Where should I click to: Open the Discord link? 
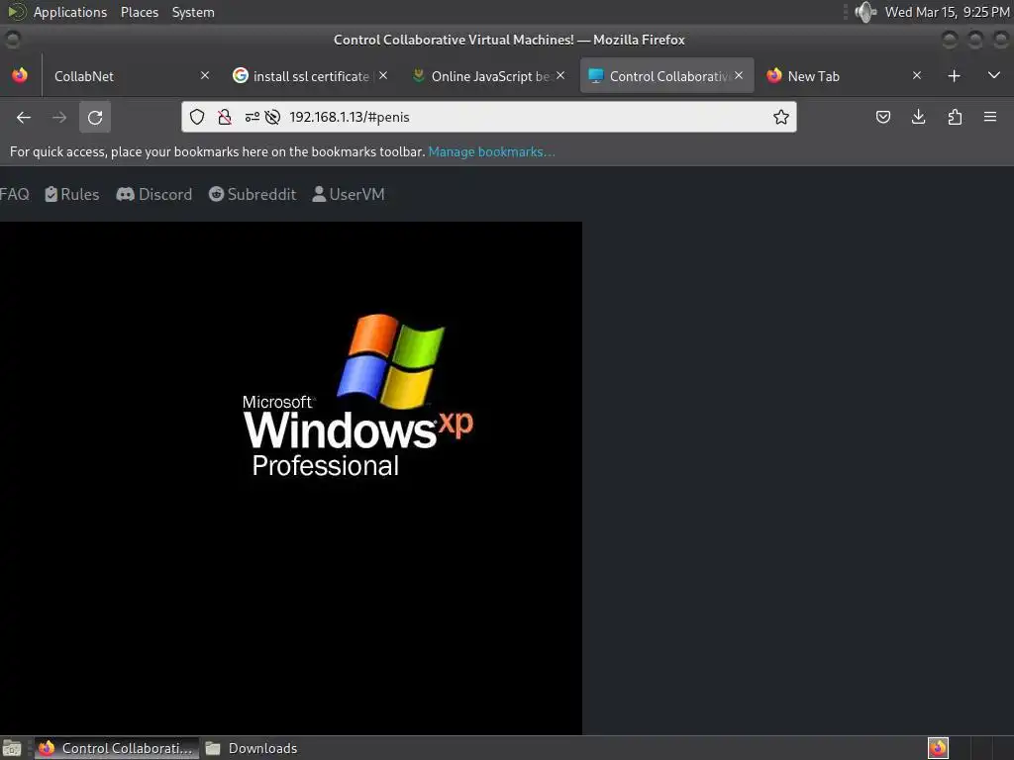click(153, 195)
